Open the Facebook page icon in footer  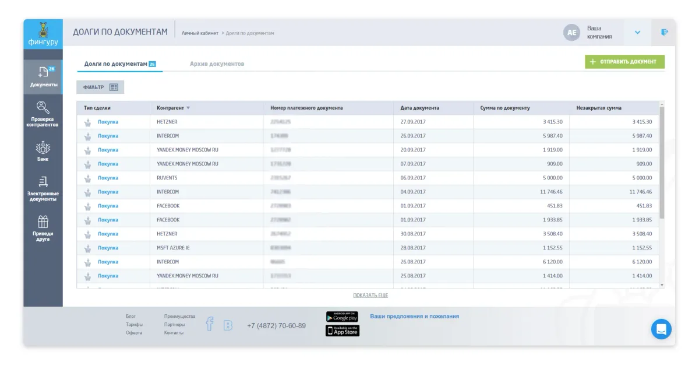[x=210, y=324]
